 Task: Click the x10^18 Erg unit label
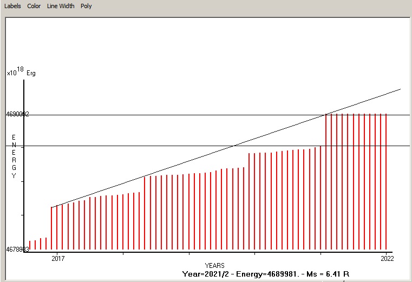click(x=21, y=73)
